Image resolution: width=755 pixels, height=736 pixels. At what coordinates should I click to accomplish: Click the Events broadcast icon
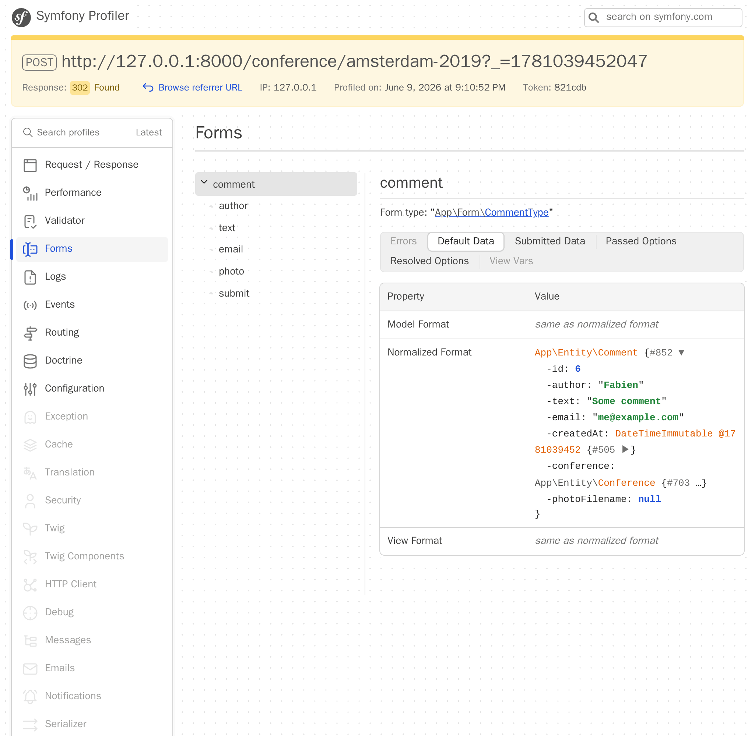pyautogui.click(x=30, y=305)
